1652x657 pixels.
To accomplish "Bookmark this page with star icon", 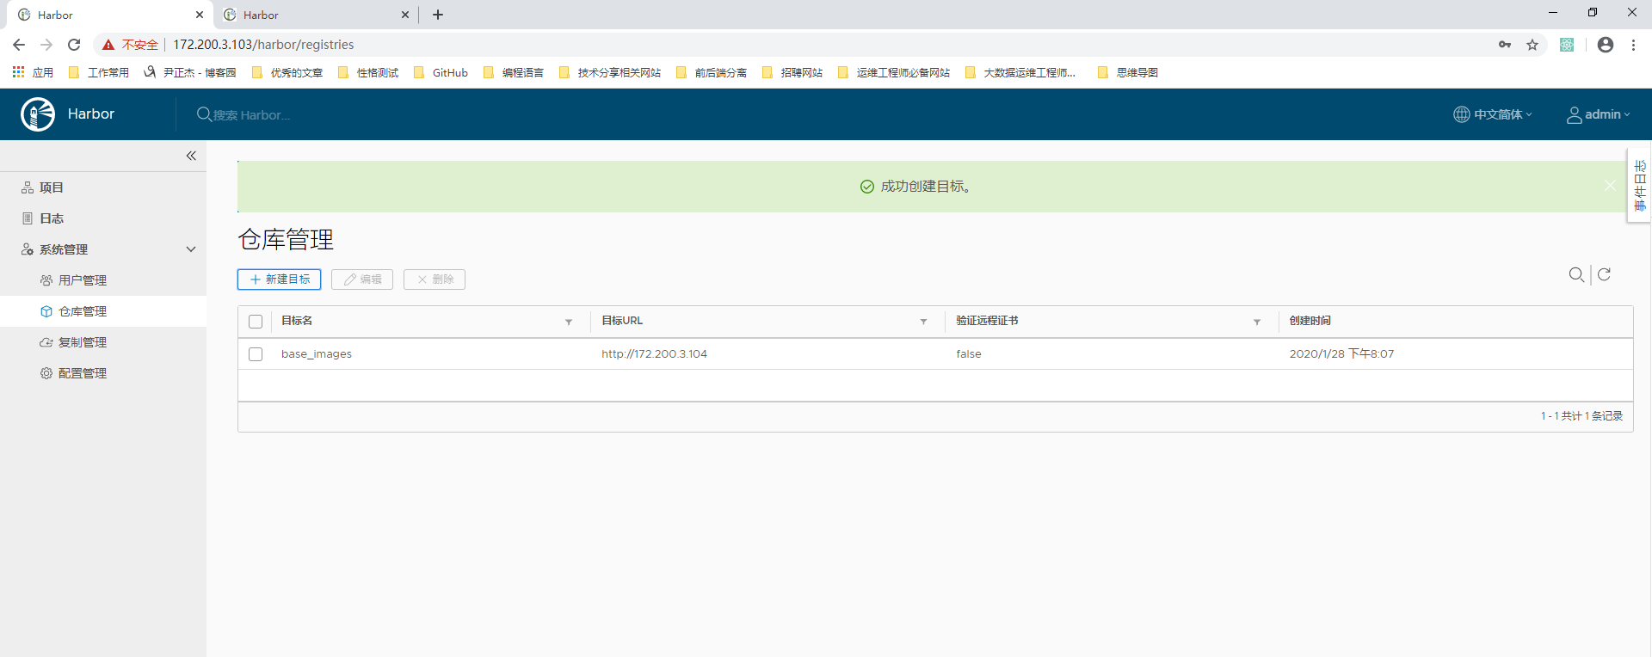I will 1532,45.
